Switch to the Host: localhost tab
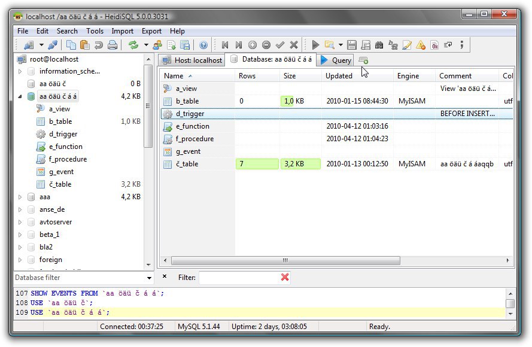 191,60
